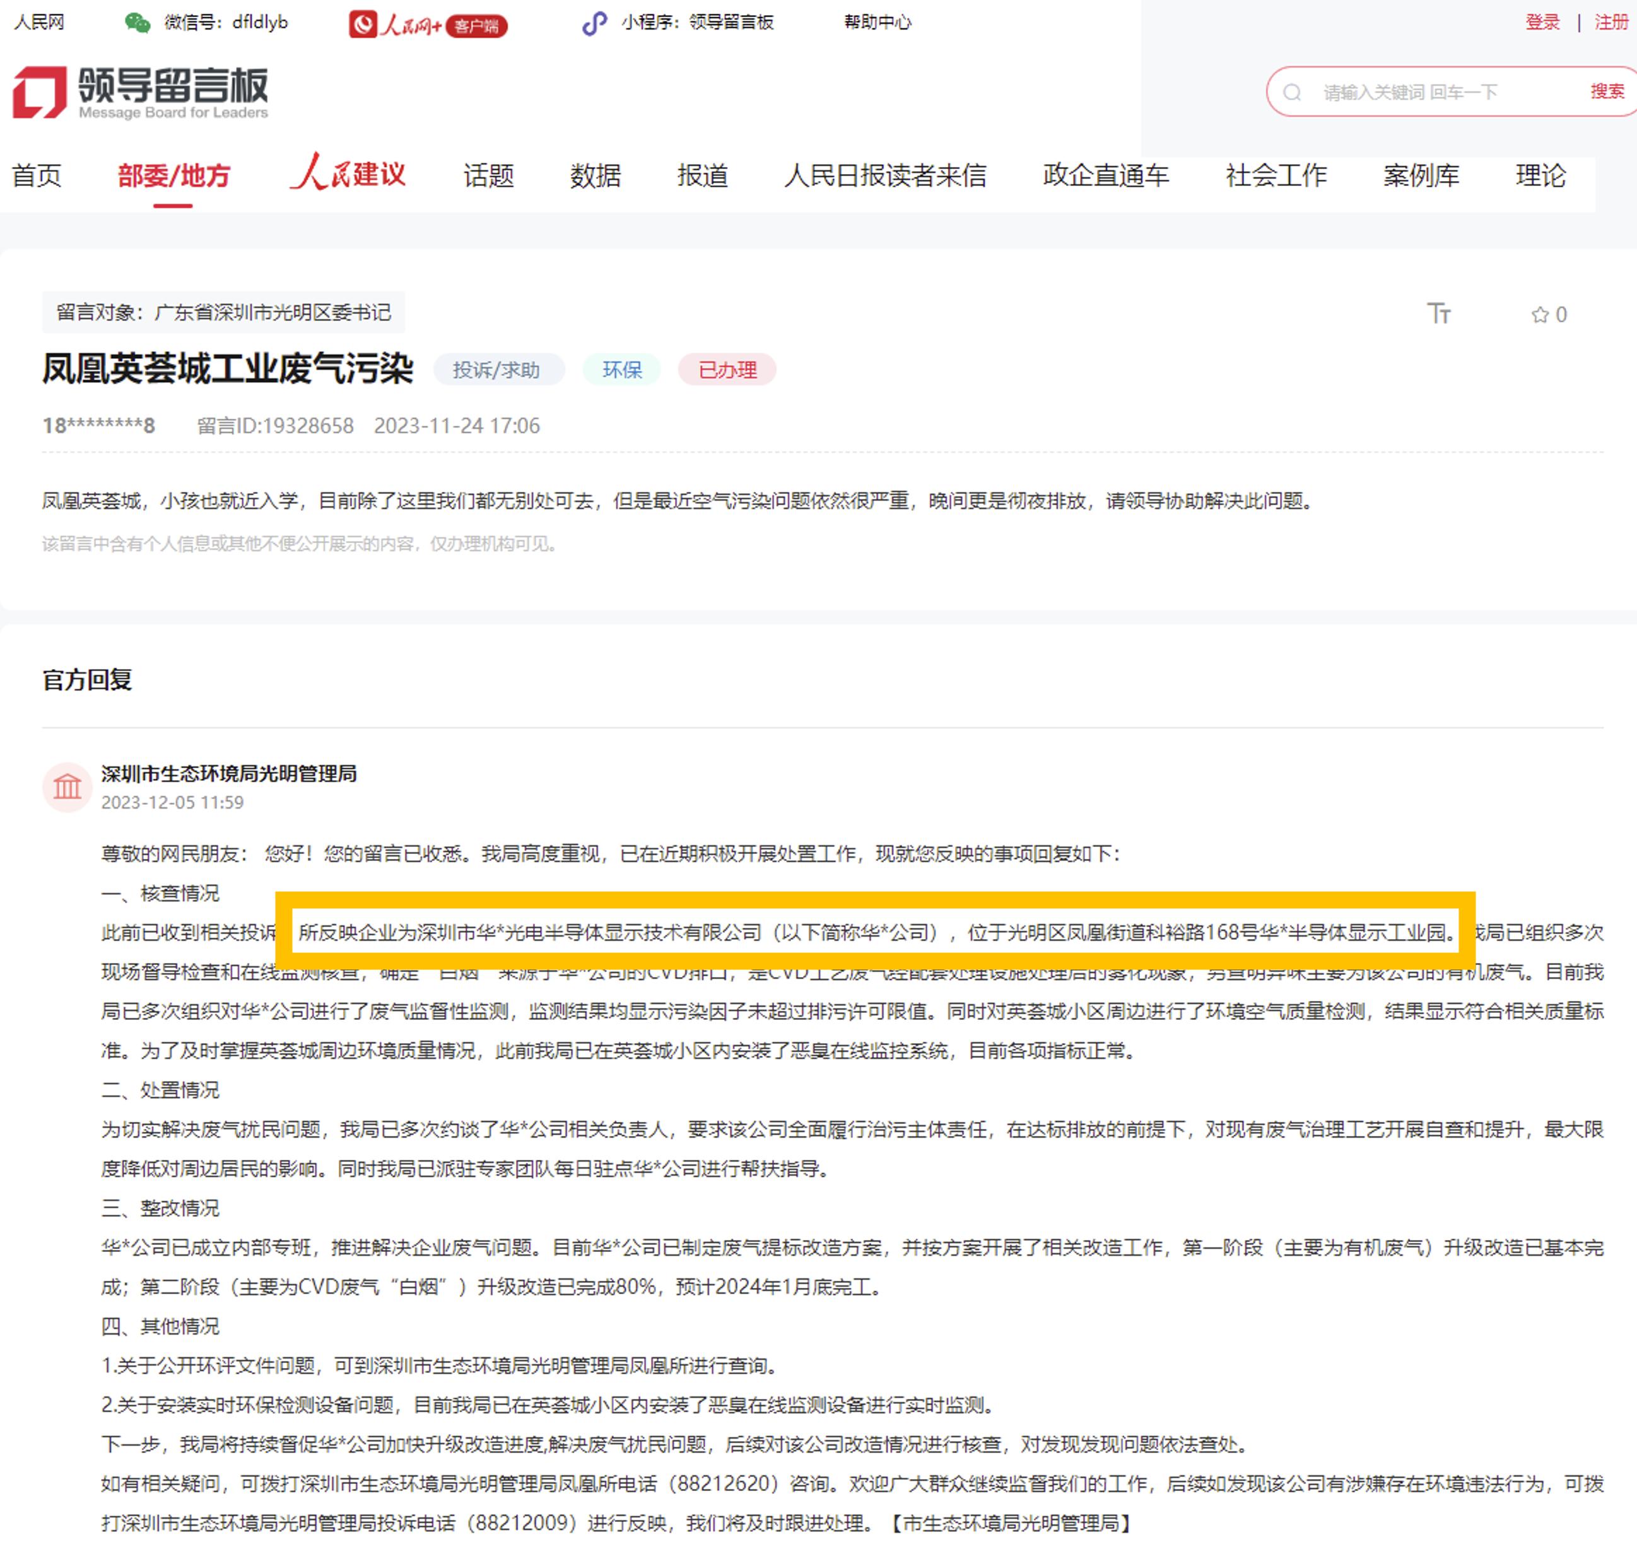Image resolution: width=1637 pixels, height=1561 pixels.
Task: Select the 环保 tag
Action: pos(621,370)
